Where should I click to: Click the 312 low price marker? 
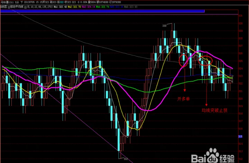[x=126, y=158]
